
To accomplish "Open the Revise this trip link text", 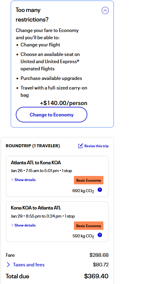I will coord(97,146).
